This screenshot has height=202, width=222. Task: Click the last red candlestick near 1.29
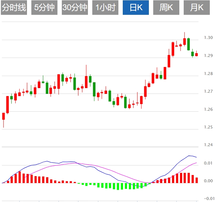click(x=196, y=55)
